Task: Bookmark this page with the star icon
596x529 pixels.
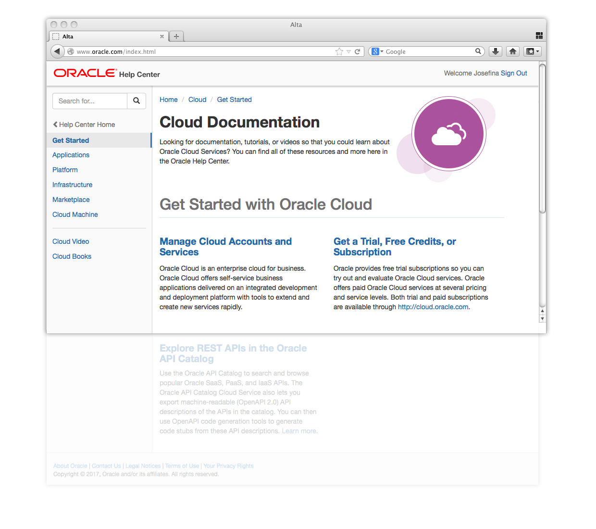Action: (x=339, y=51)
